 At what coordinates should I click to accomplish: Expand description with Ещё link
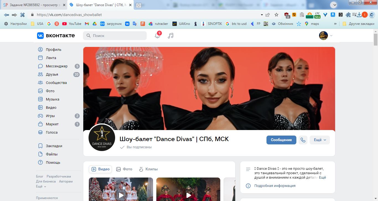click(x=323, y=178)
